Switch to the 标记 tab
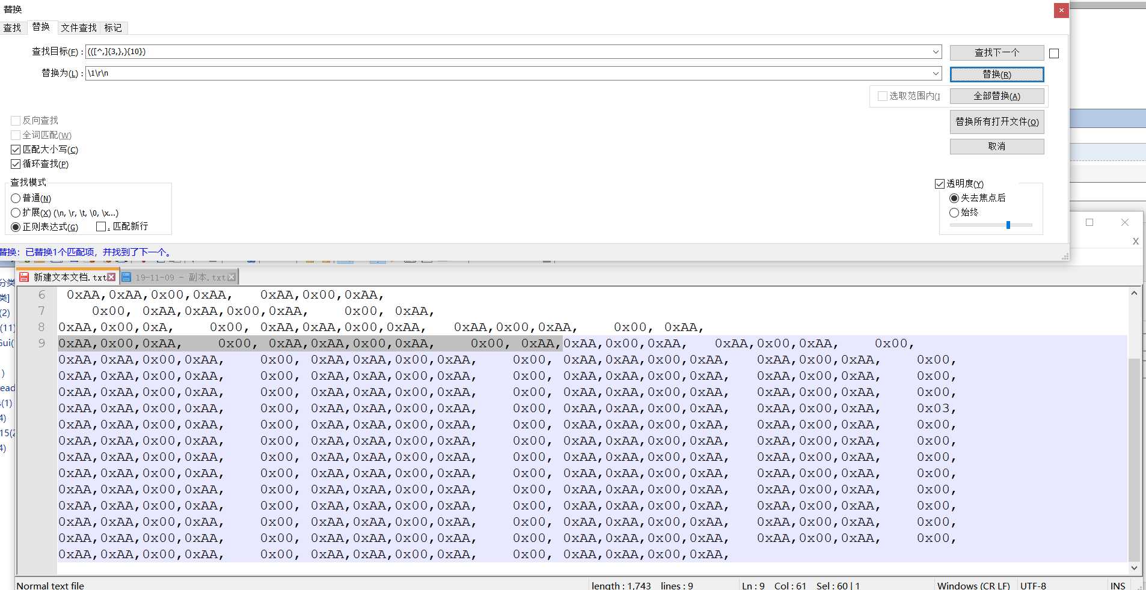 pyautogui.click(x=113, y=28)
